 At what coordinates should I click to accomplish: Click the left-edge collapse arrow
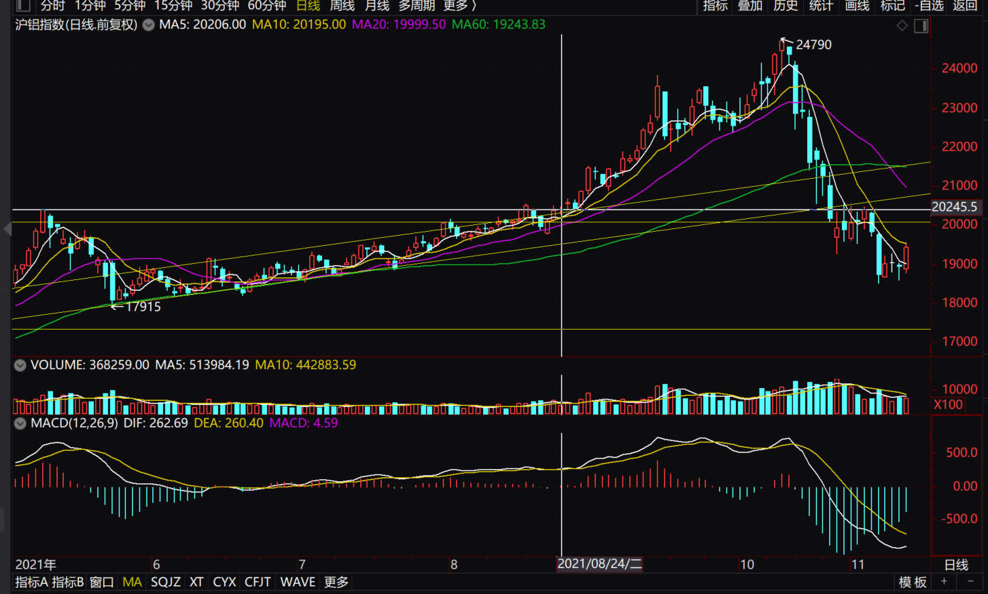(7, 230)
